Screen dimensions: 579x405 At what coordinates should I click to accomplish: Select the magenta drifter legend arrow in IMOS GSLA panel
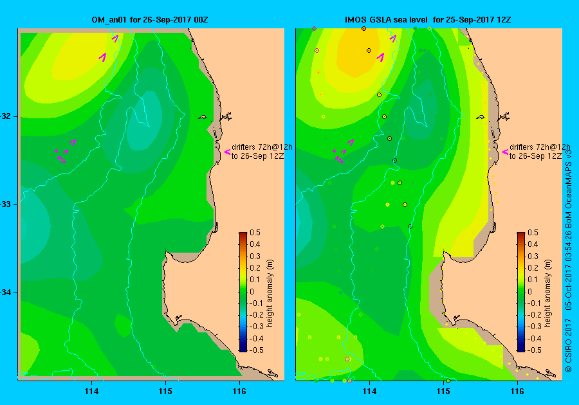tap(506, 152)
